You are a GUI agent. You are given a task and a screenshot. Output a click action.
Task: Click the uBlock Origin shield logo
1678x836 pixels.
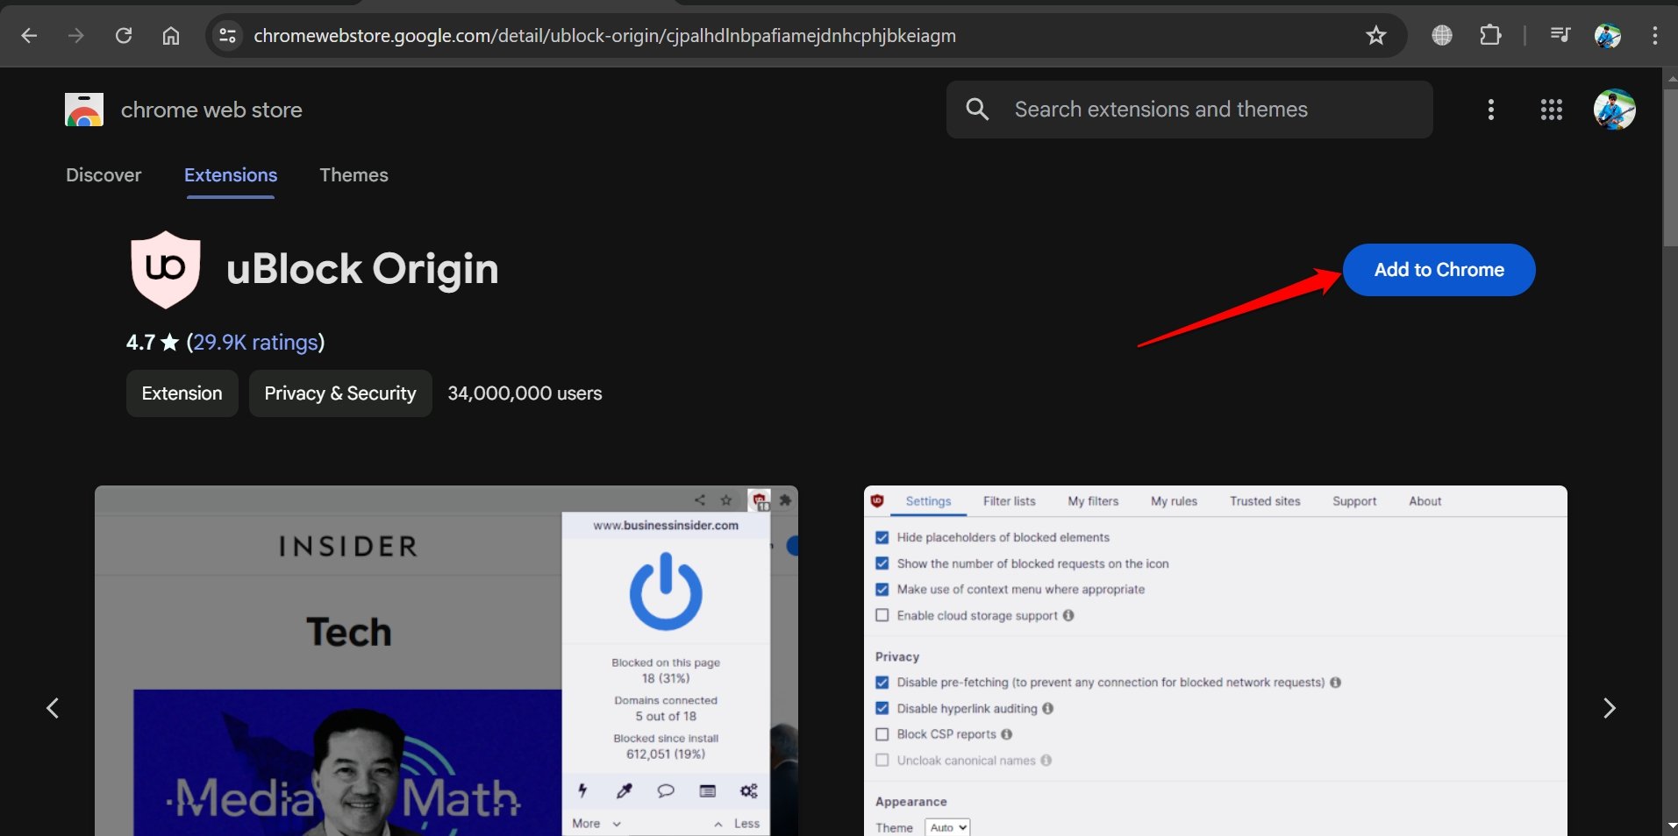(x=166, y=269)
